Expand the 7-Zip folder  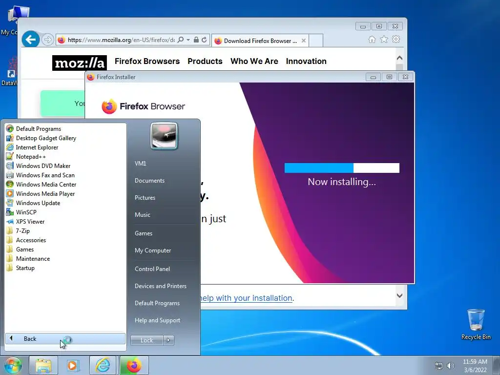click(x=18, y=230)
